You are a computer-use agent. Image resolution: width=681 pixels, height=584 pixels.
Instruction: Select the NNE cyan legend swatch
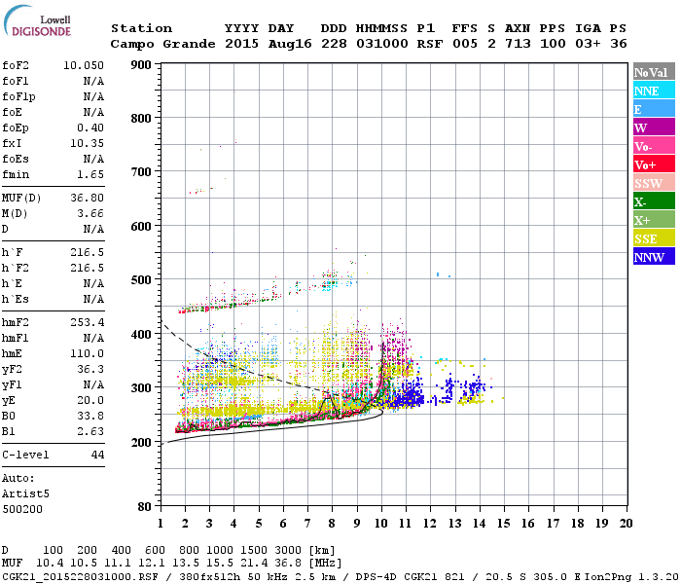(654, 91)
